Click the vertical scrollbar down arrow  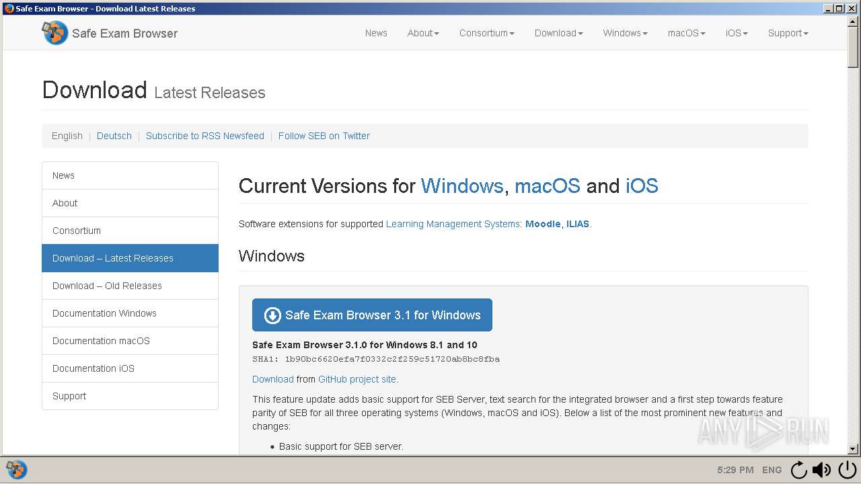[853, 449]
